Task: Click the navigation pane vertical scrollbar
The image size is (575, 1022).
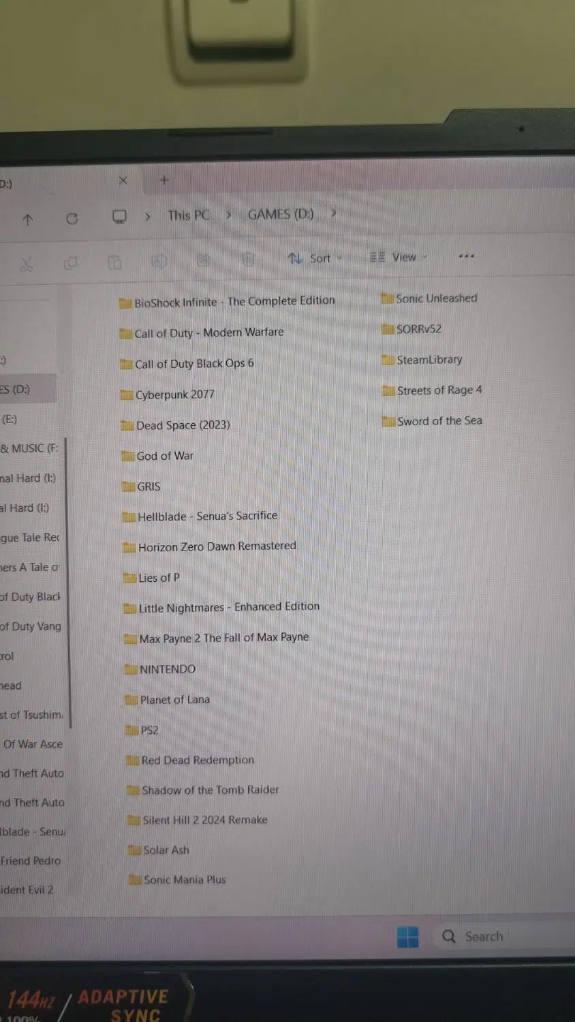Action: point(68,583)
